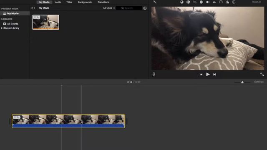Open the color balance tool

tap(182, 2)
